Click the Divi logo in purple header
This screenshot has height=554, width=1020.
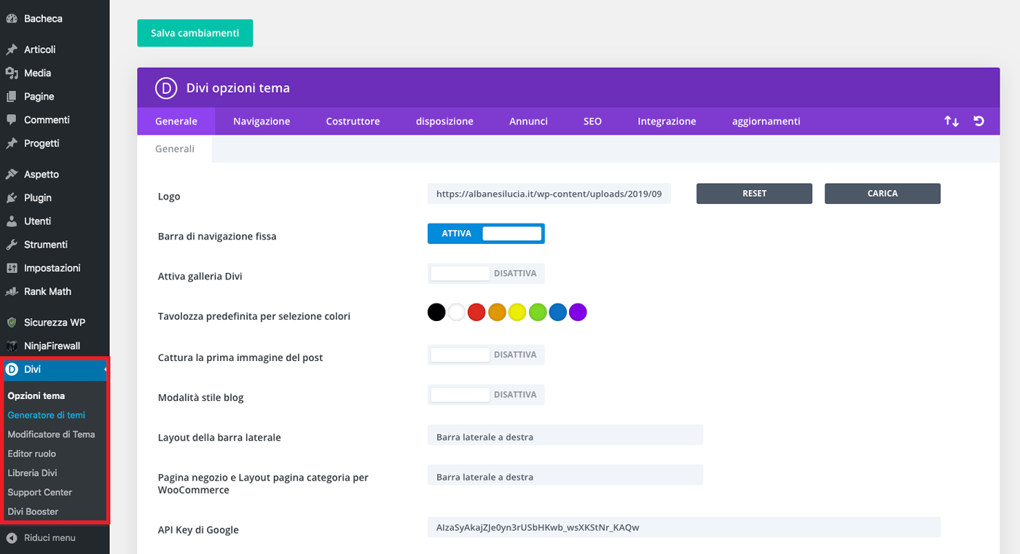point(167,88)
